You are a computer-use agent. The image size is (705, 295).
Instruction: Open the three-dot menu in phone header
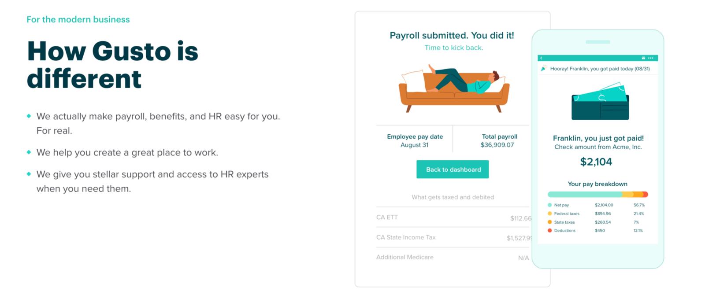(651, 58)
